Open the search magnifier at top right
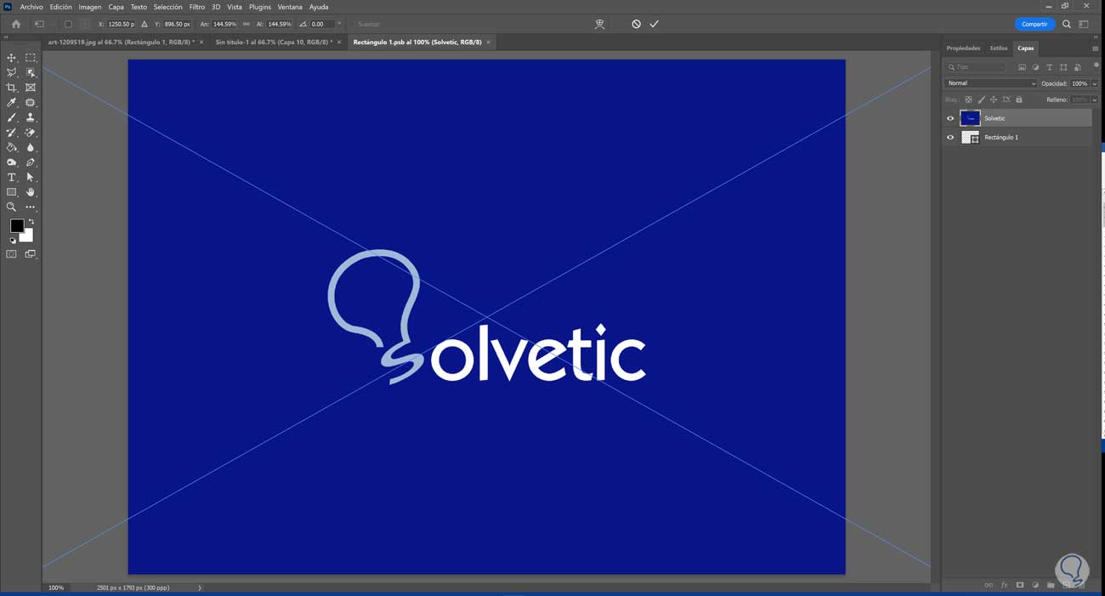 (1067, 24)
